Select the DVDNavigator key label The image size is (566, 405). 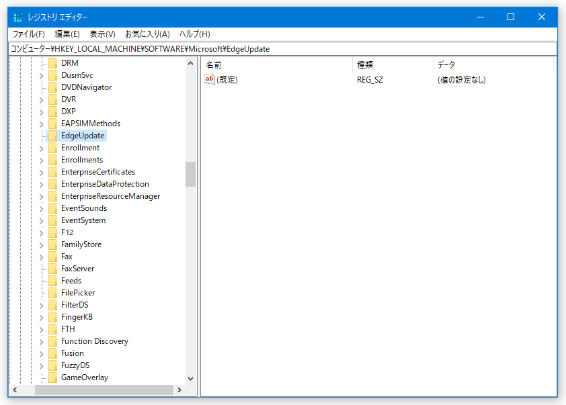click(x=86, y=87)
